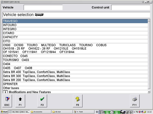The width and height of the screenshot is (153, 114).
Task: Minimize the application window
Action: pyautogui.click(x=146, y=2)
